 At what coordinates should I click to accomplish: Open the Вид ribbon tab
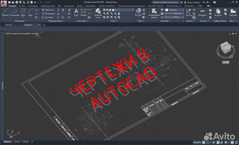tap(59, 6)
